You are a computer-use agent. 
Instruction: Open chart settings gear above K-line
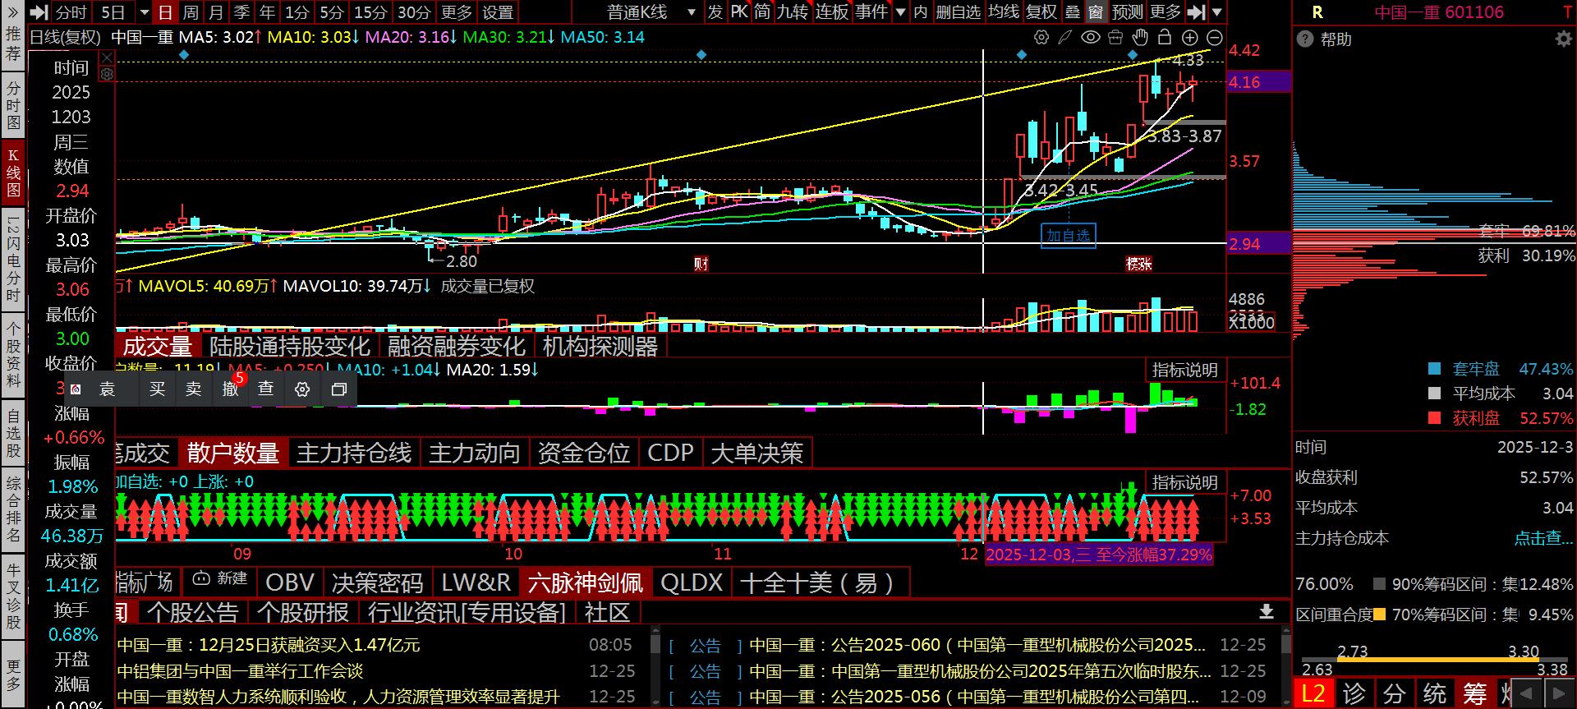1041,38
